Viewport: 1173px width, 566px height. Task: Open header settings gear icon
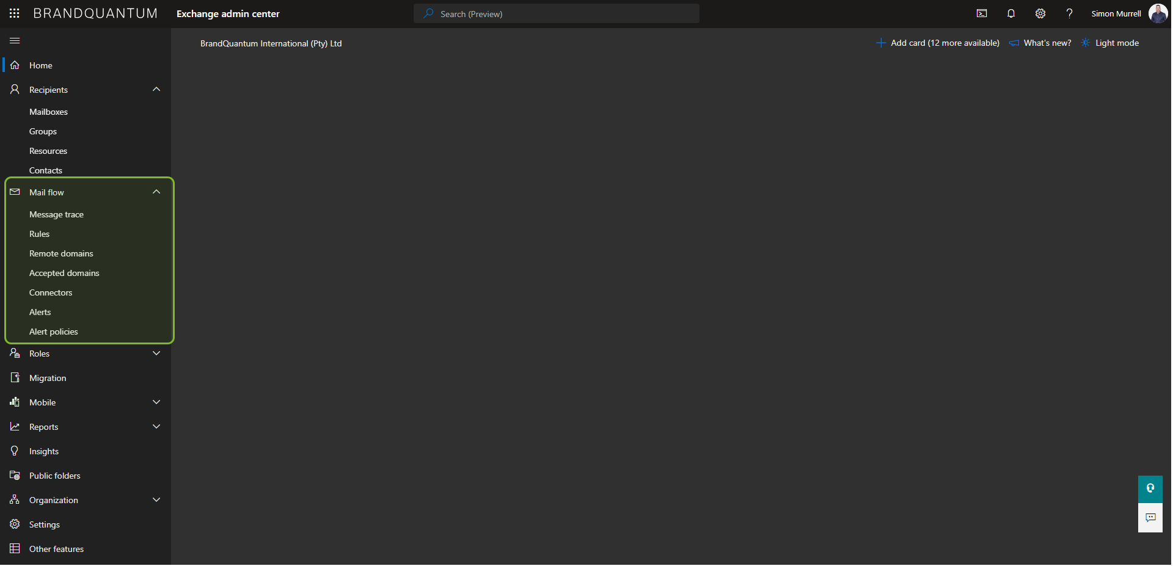point(1040,13)
